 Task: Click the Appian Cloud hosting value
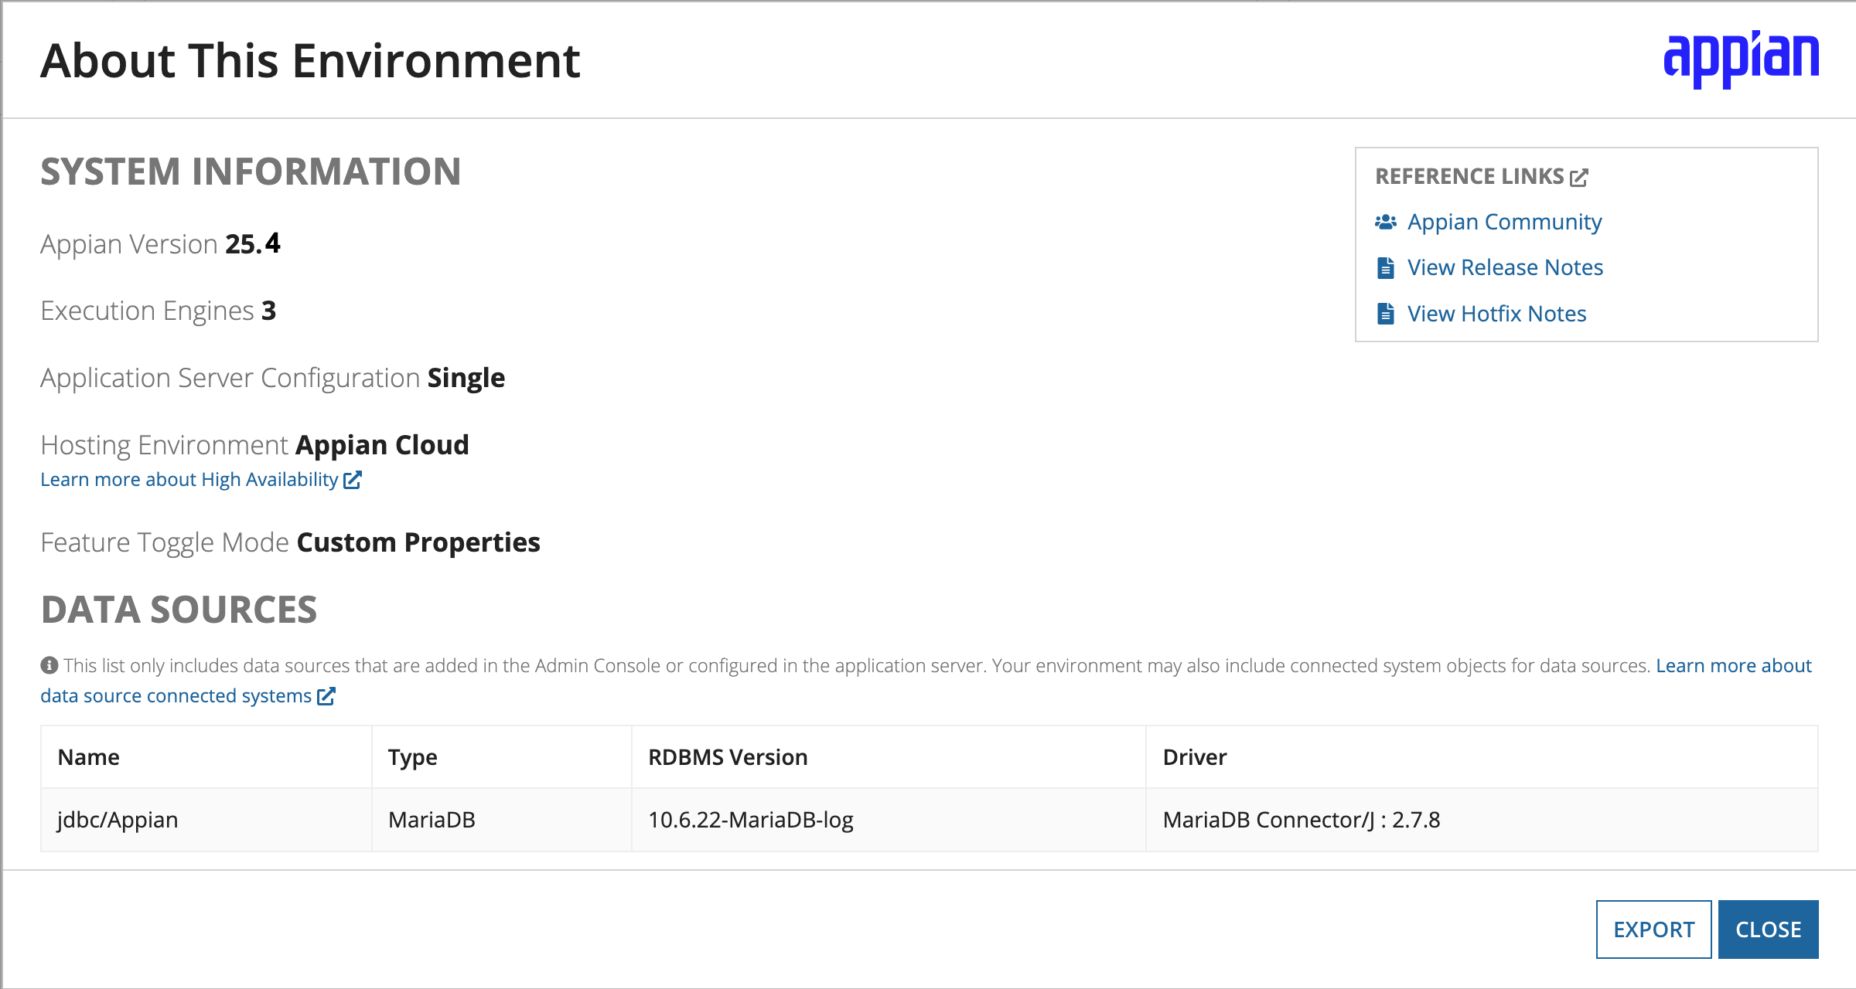382,445
